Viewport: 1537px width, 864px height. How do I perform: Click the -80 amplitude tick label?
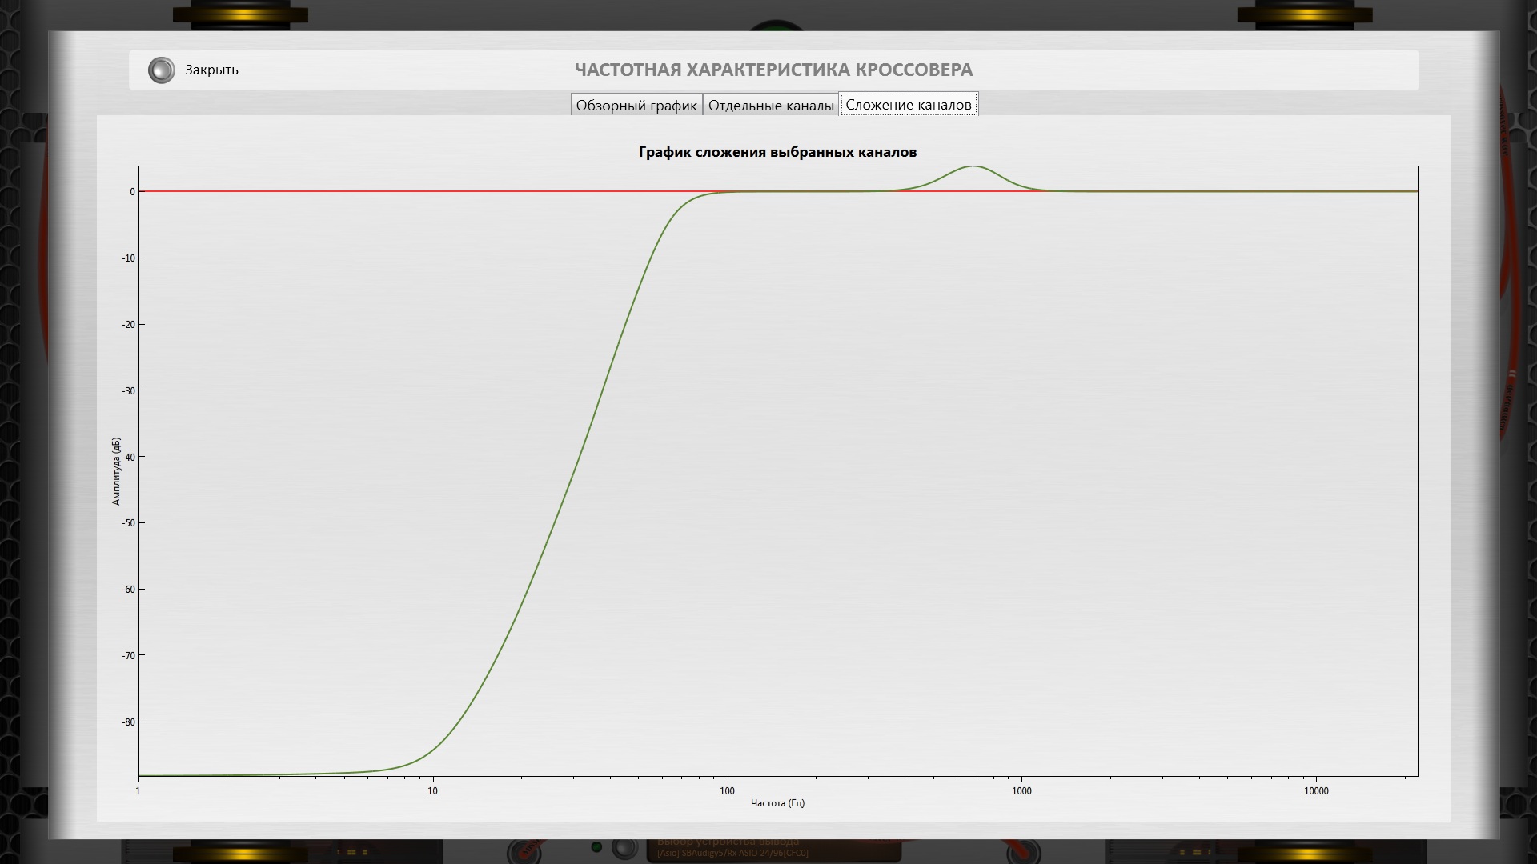coord(128,722)
